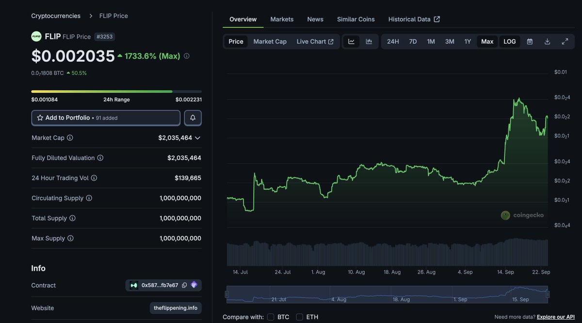Open the News tab
582x323 pixels.
(x=315, y=19)
